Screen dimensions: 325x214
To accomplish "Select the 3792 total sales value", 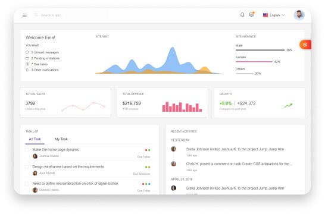I will (30, 103).
